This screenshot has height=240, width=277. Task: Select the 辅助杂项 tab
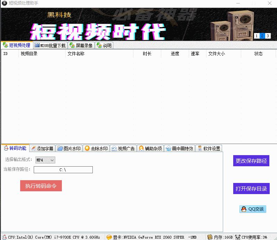(150, 149)
